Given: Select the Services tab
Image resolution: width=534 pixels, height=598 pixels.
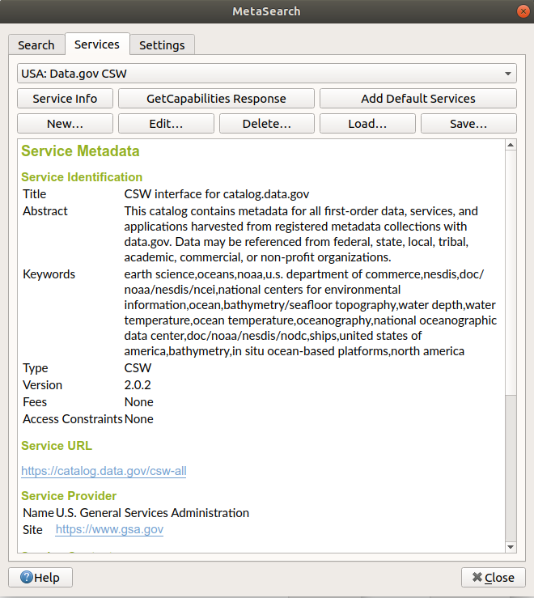Looking at the screenshot, I should tap(97, 45).
